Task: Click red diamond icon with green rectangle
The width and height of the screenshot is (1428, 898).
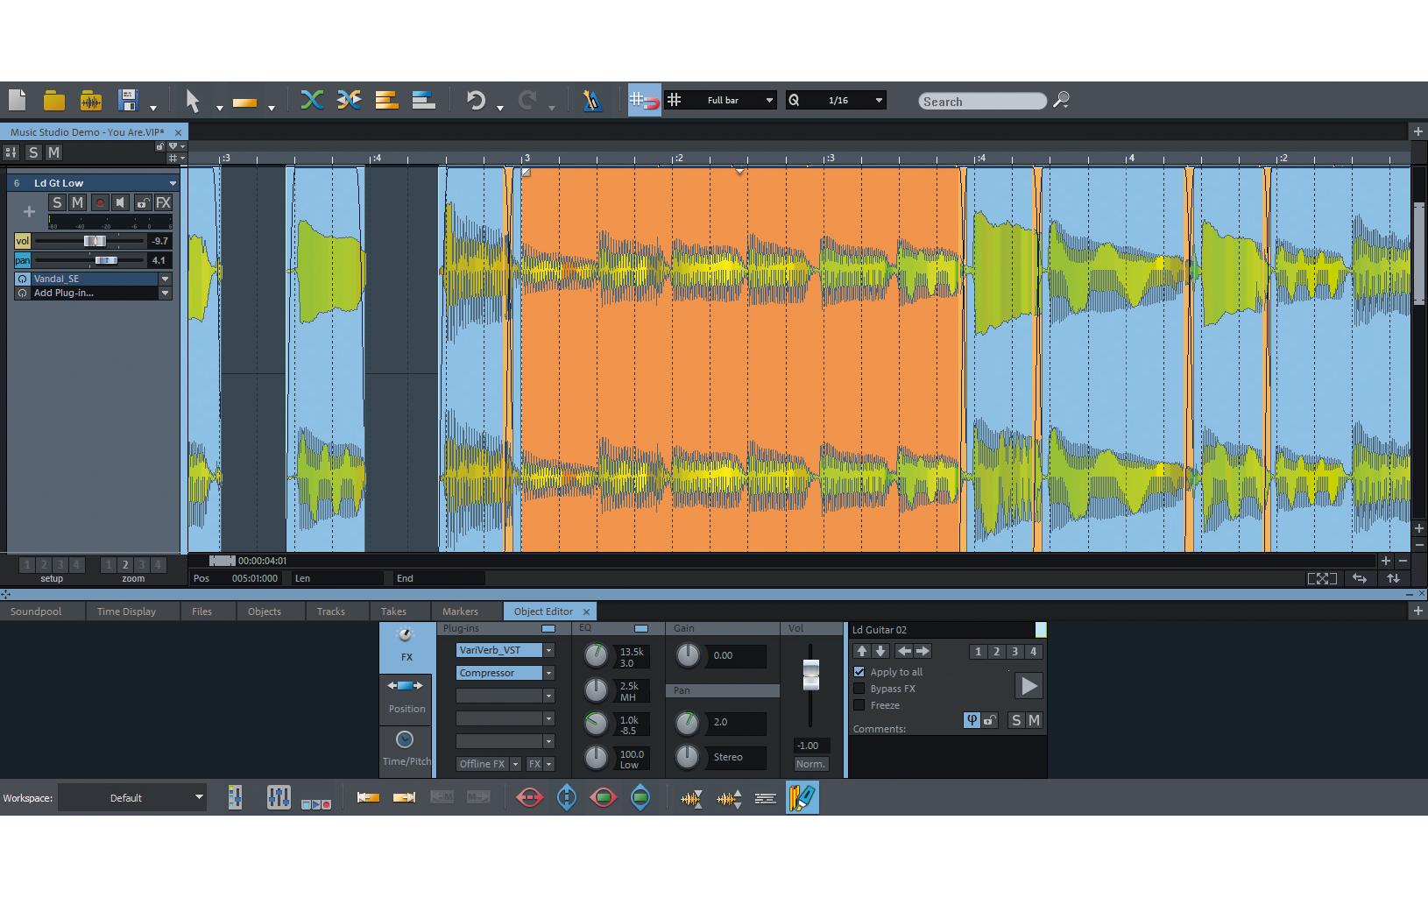Action: click(604, 797)
